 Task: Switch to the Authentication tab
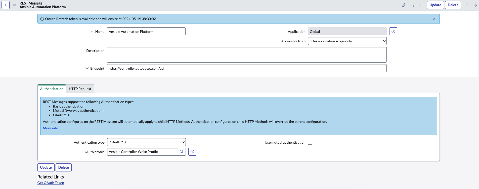(x=52, y=89)
